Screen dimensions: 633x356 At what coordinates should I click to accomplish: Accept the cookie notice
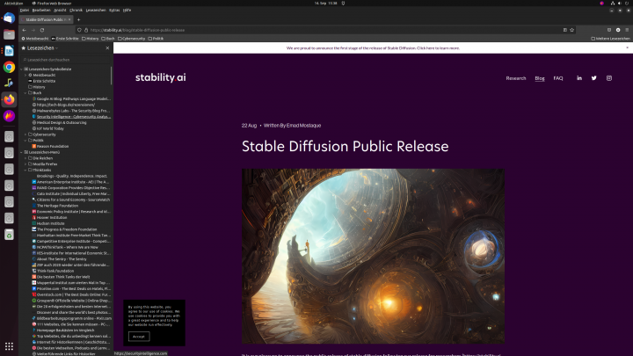(139, 336)
